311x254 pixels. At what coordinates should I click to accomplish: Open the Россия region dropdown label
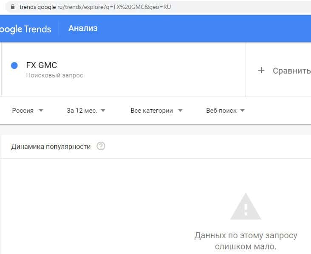click(x=23, y=111)
